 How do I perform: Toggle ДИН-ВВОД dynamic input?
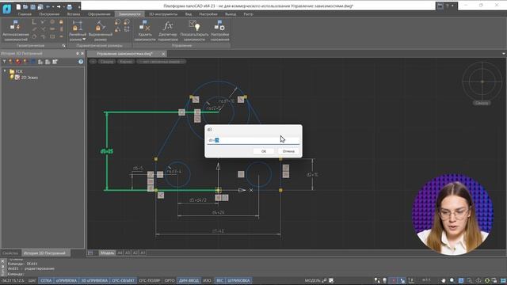(x=189, y=280)
